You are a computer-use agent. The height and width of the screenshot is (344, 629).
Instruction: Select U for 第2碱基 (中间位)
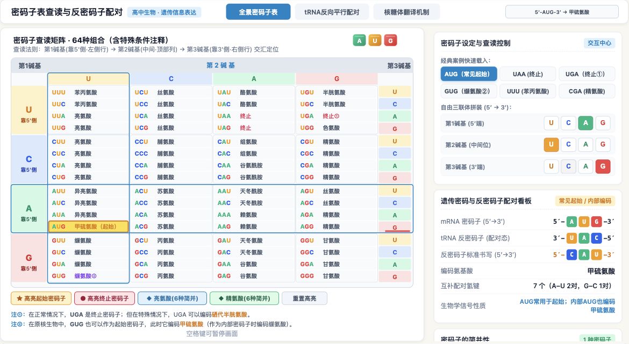pos(551,144)
